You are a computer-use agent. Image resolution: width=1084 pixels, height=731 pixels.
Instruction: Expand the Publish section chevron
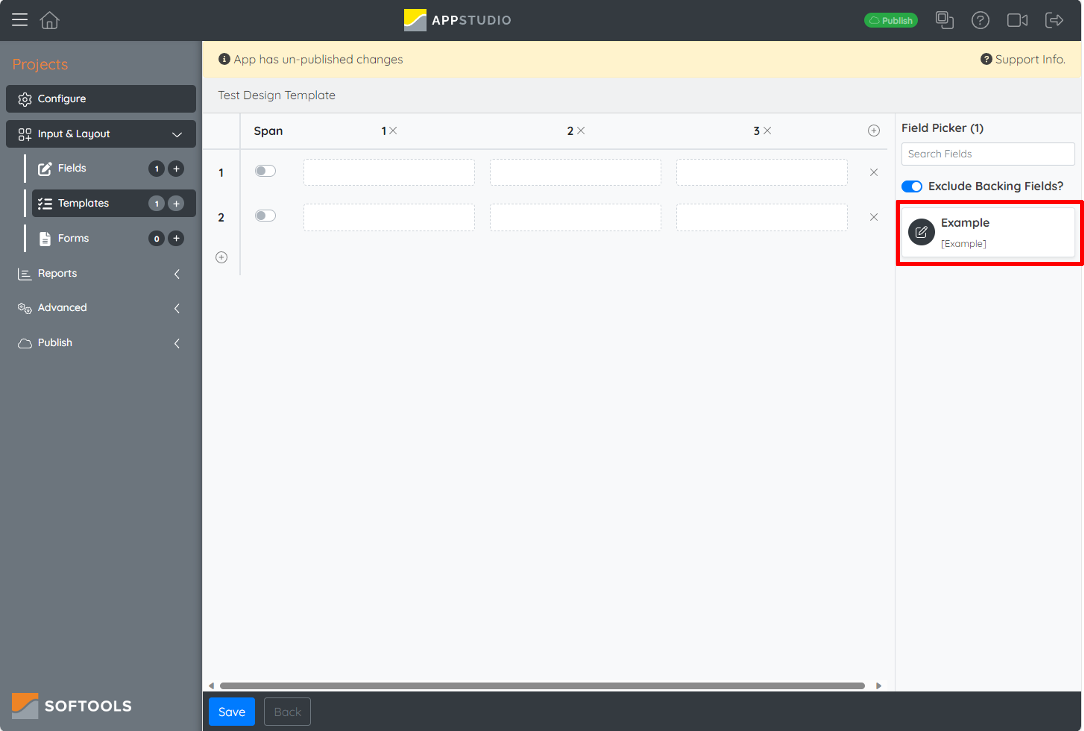(x=177, y=343)
